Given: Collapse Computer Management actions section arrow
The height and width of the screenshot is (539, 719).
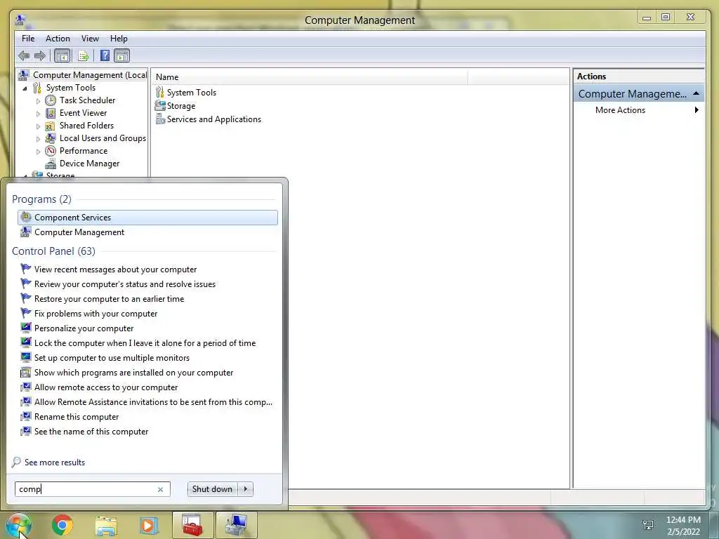Looking at the screenshot, I should pyautogui.click(x=696, y=93).
